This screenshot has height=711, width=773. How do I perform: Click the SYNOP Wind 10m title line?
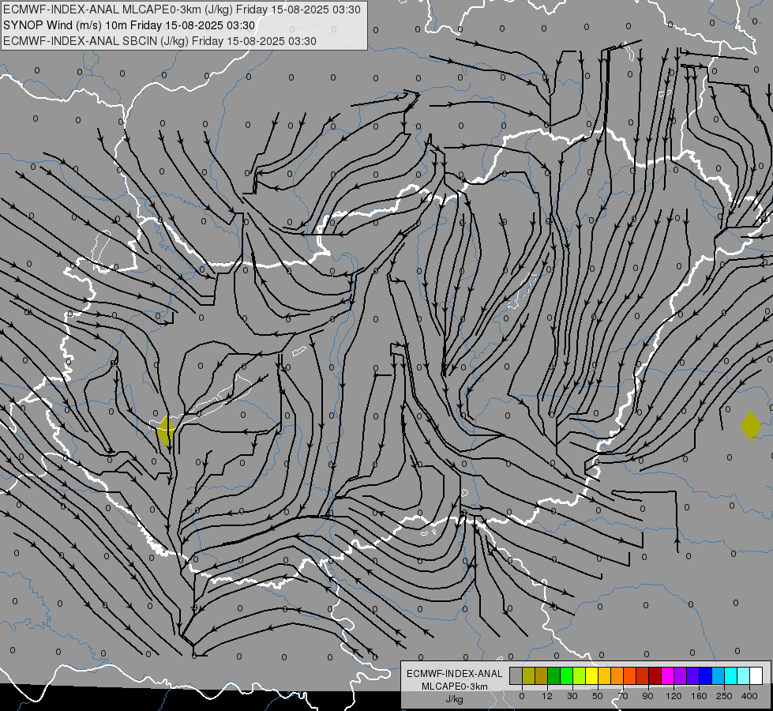(x=129, y=25)
